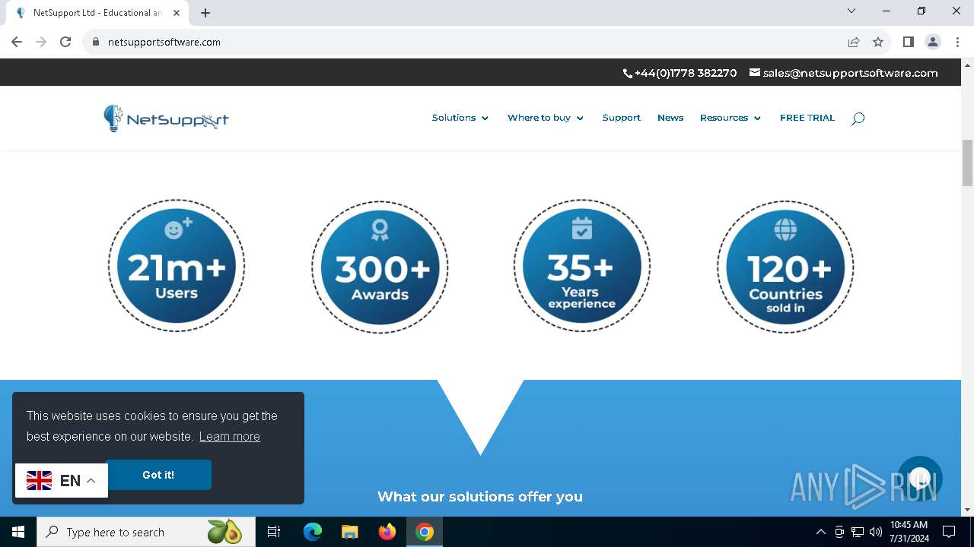Open the taskbar clock and date
Screen dimensions: 974x547
click(x=909, y=532)
